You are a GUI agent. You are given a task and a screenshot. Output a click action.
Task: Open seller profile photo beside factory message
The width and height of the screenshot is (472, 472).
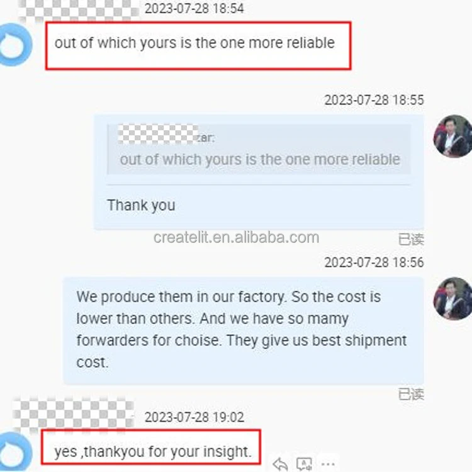(452, 298)
